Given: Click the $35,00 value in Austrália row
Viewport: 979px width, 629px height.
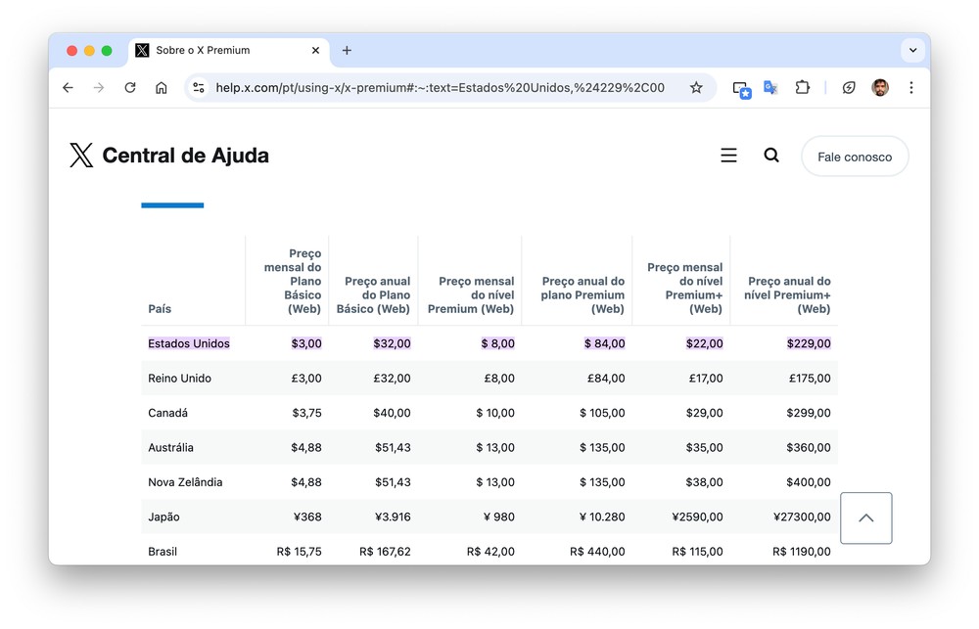Looking at the screenshot, I should pos(704,447).
